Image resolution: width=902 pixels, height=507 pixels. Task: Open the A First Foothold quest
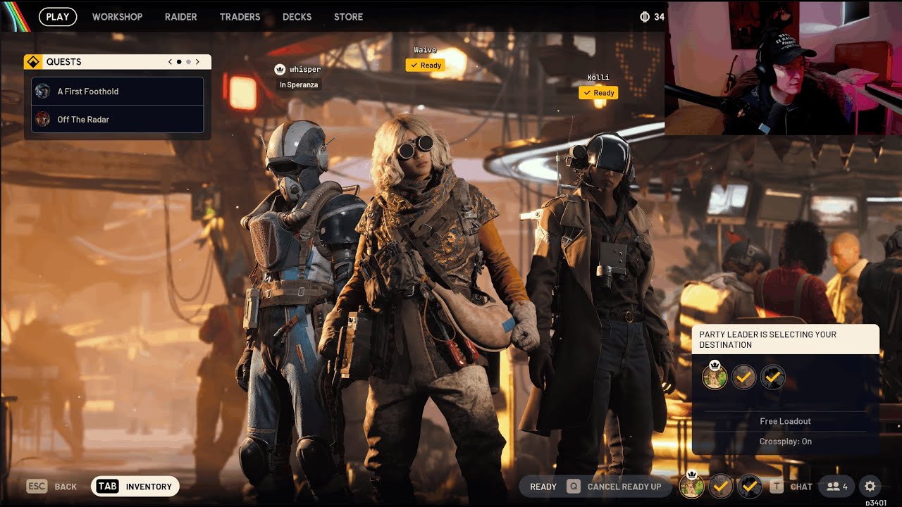click(x=118, y=92)
